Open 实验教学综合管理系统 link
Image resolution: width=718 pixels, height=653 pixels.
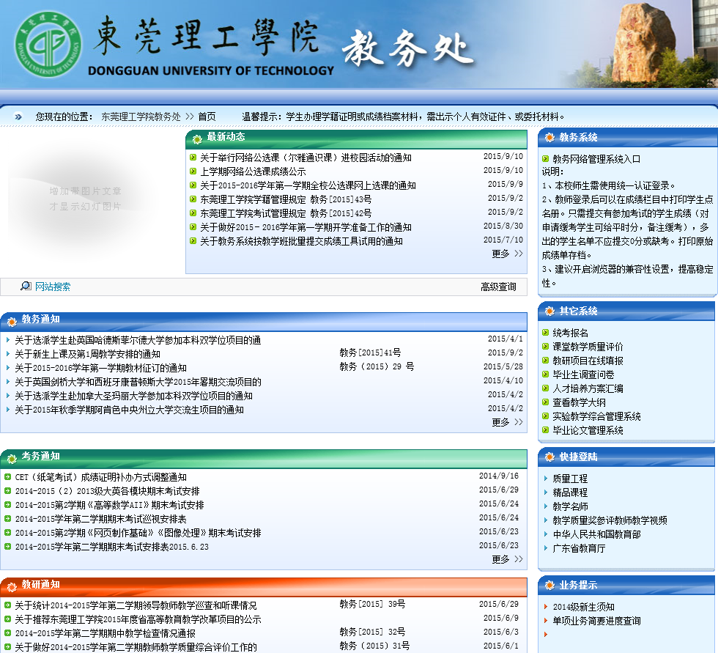(x=596, y=416)
